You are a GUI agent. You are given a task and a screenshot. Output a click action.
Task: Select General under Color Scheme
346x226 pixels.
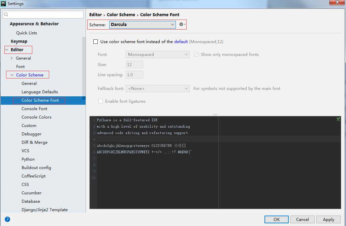coord(29,84)
